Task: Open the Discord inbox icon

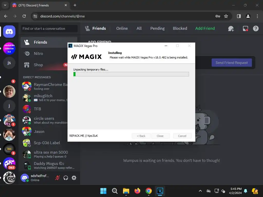Action: (x=245, y=28)
